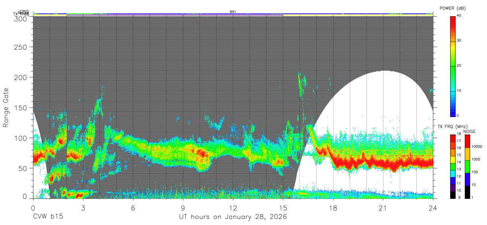Click the 250 tick on Range Gate axis
The image size is (487, 225).
(x=21, y=47)
